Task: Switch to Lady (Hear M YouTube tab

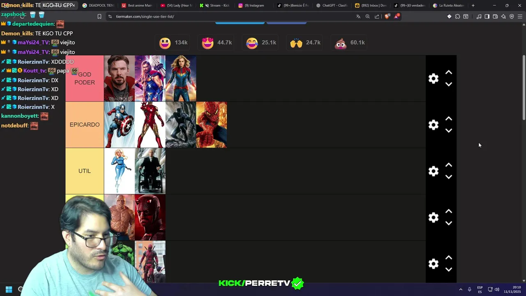Action: (x=176, y=5)
